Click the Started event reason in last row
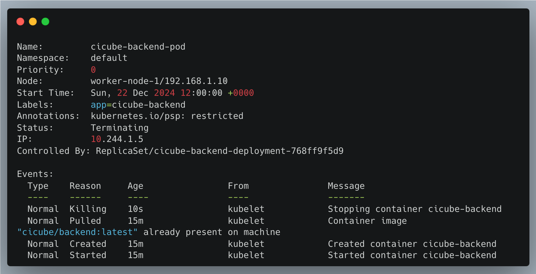 pos(88,255)
